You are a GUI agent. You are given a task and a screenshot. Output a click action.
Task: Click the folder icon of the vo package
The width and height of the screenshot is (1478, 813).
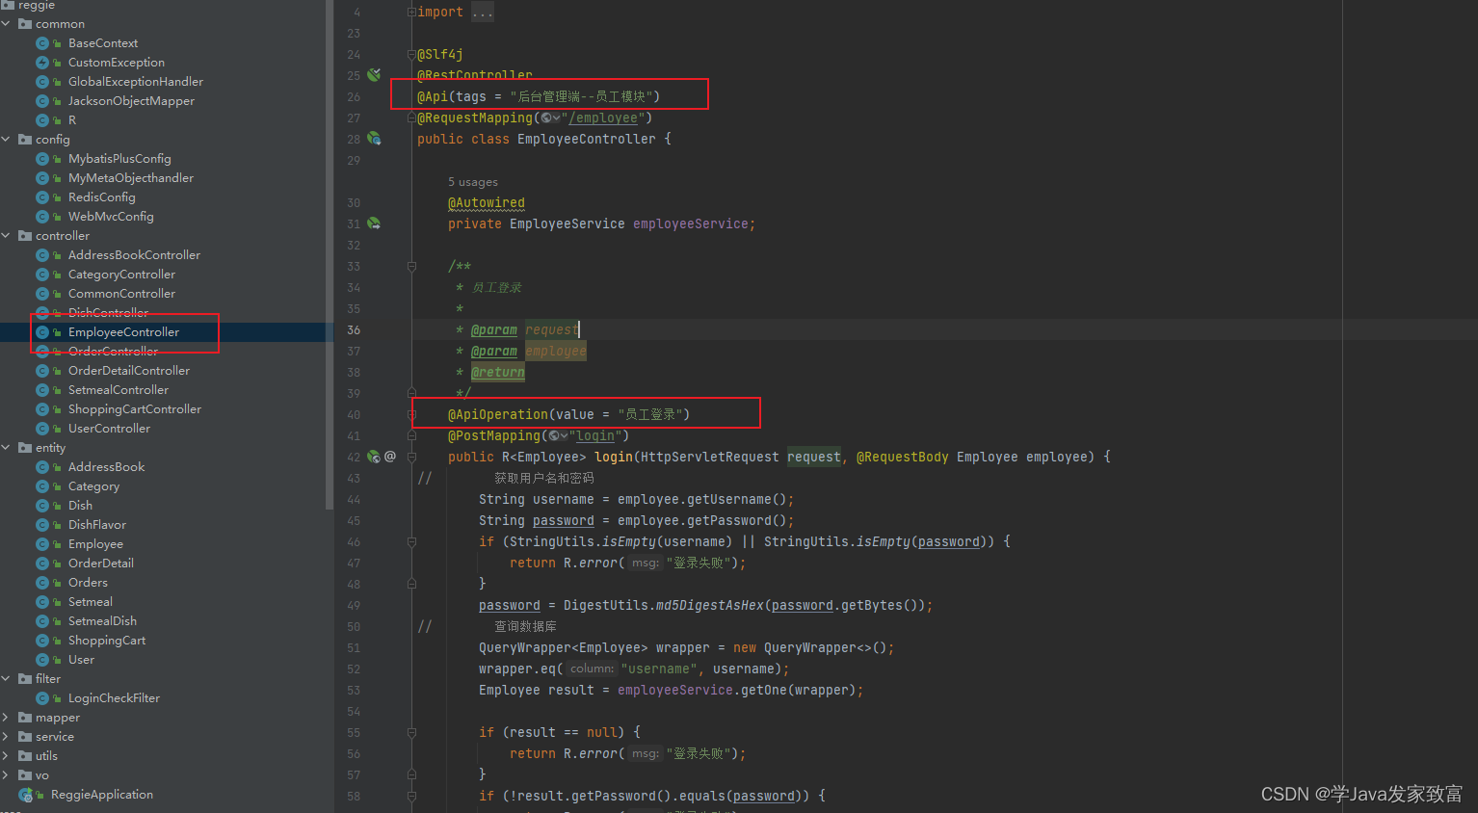pos(25,775)
